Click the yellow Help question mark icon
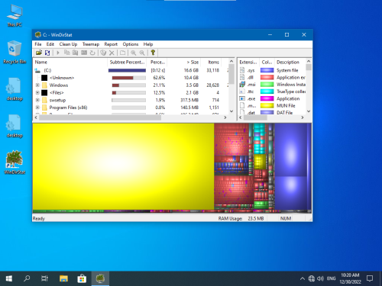 click(x=153, y=53)
